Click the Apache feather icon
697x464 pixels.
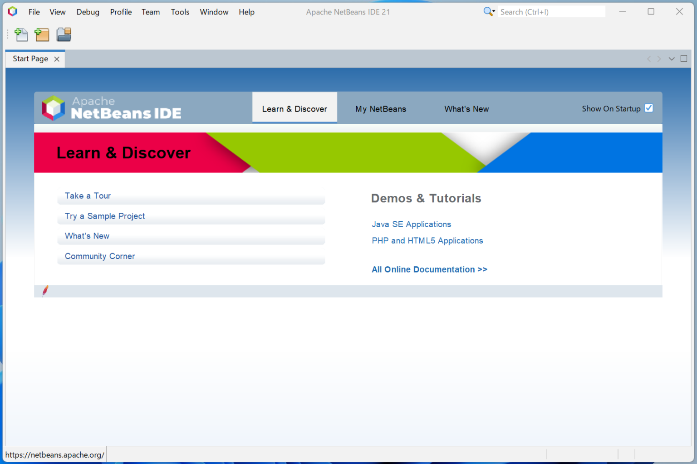[x=45, y=291]
